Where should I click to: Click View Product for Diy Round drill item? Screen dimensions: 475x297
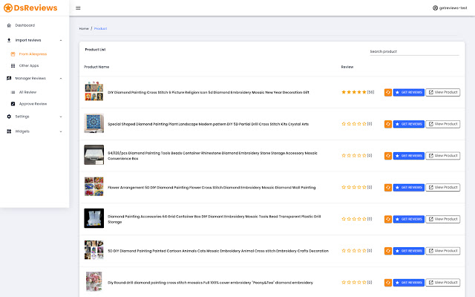click(x=442, y=282)
